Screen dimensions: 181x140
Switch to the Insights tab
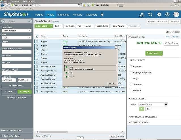pyautogui.click(x=39, y=15)
